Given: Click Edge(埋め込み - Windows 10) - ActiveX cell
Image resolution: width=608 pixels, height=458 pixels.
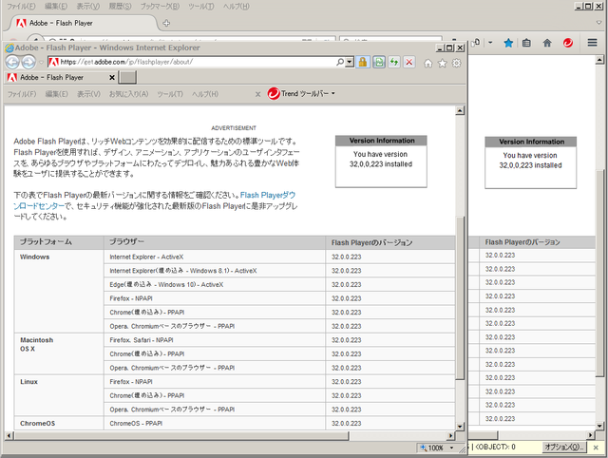Looking at the screenshot, I should coord(215,285).
